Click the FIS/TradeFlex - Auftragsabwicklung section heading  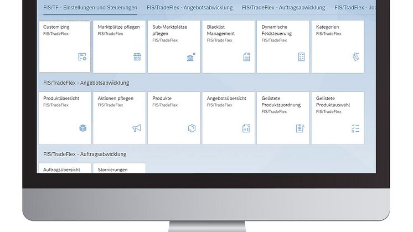[x=85, y=154]
